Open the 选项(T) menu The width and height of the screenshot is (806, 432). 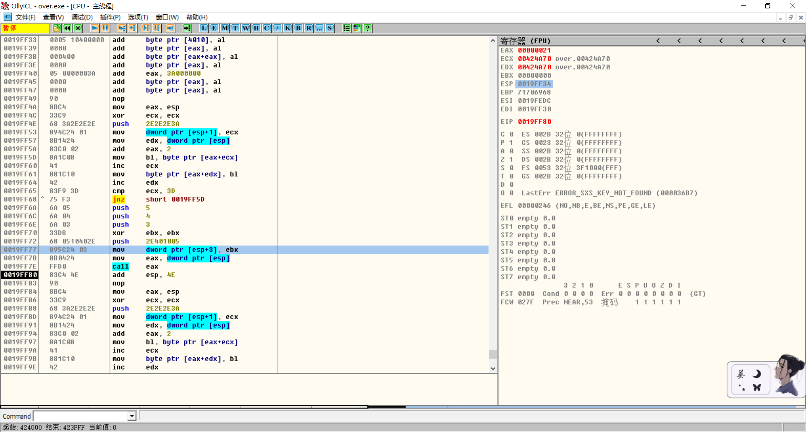coord(138,17)
